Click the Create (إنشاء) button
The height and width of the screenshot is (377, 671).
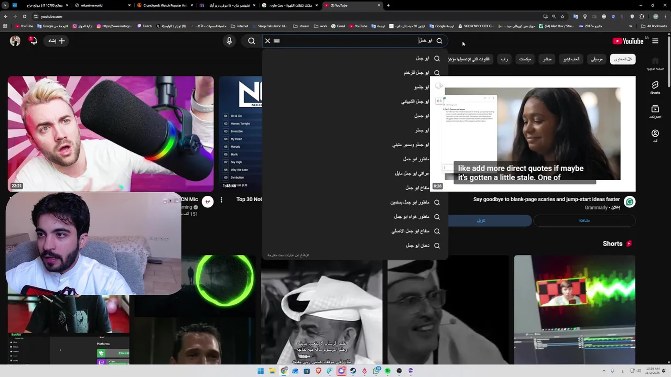click(57, 41)
